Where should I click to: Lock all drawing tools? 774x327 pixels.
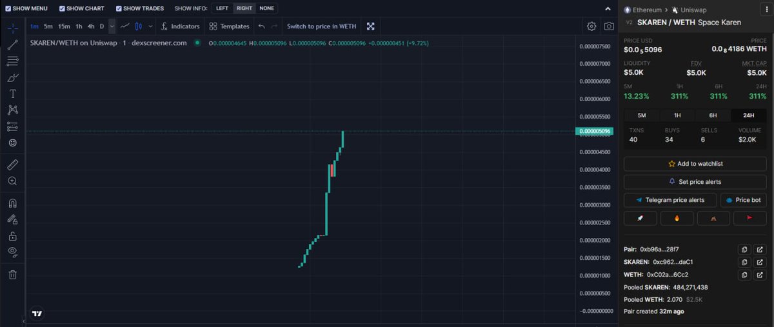pyautogui.click(x=12, y=236)
